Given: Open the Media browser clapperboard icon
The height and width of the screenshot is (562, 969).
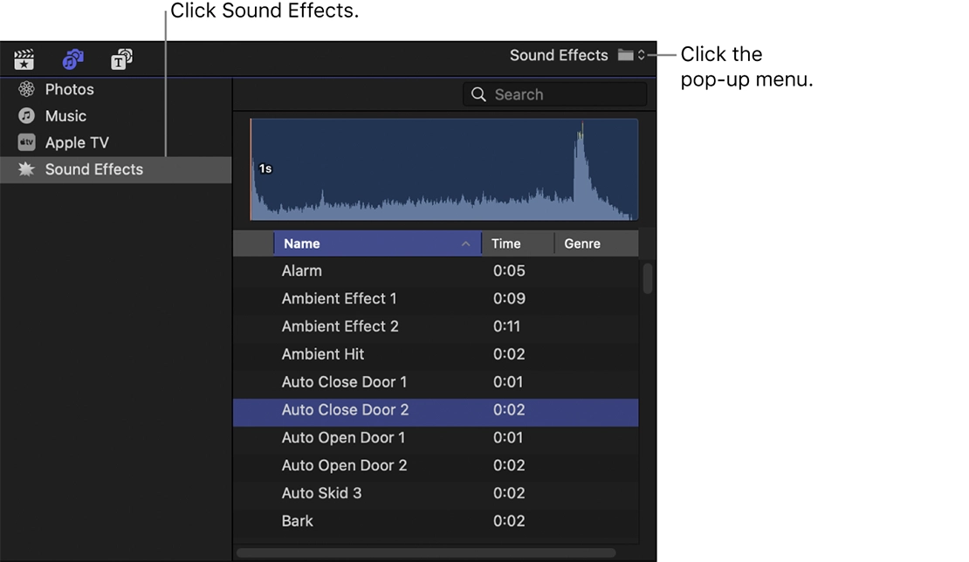Looking at the screenshot, I should coord(24,58).
